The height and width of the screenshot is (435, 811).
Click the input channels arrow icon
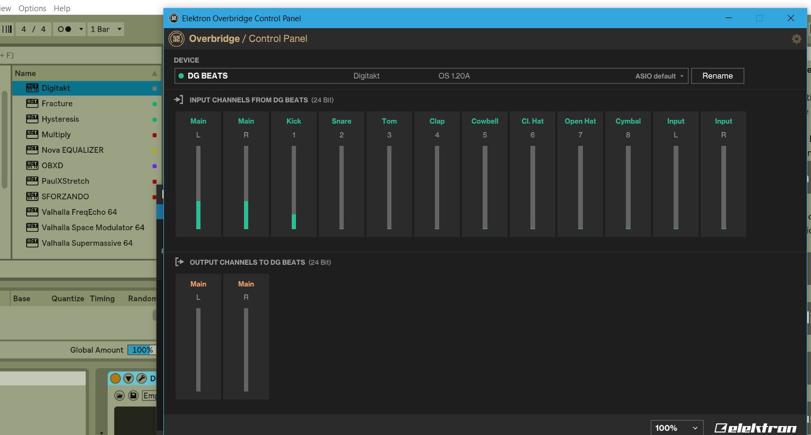[x=179, y=100]
